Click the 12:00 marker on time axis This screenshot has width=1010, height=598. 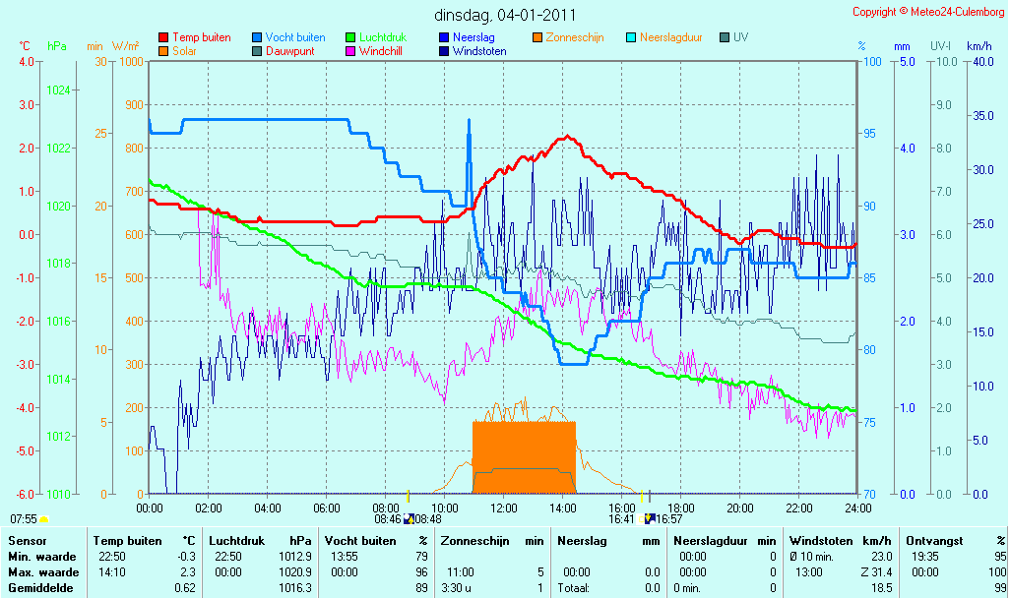tap(504, 508)
